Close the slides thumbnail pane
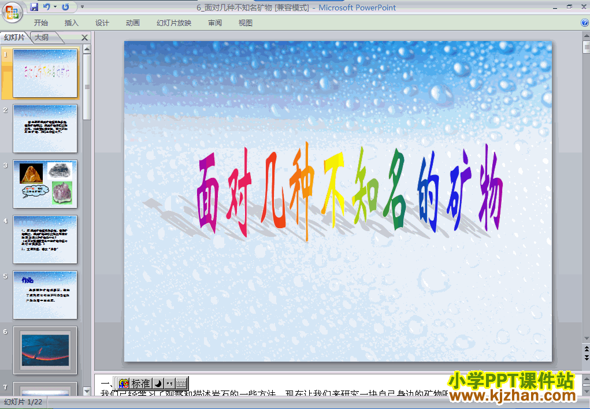The image size is (590, 409). point(85,38)
